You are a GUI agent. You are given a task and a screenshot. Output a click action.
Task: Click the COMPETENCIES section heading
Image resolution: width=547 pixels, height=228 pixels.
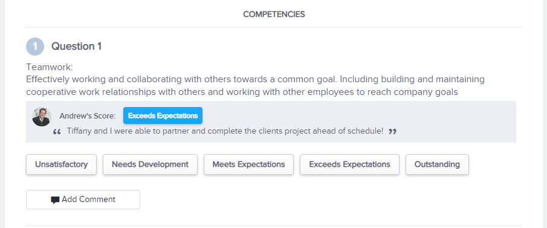pyautogui.click(x=274, y=15)
